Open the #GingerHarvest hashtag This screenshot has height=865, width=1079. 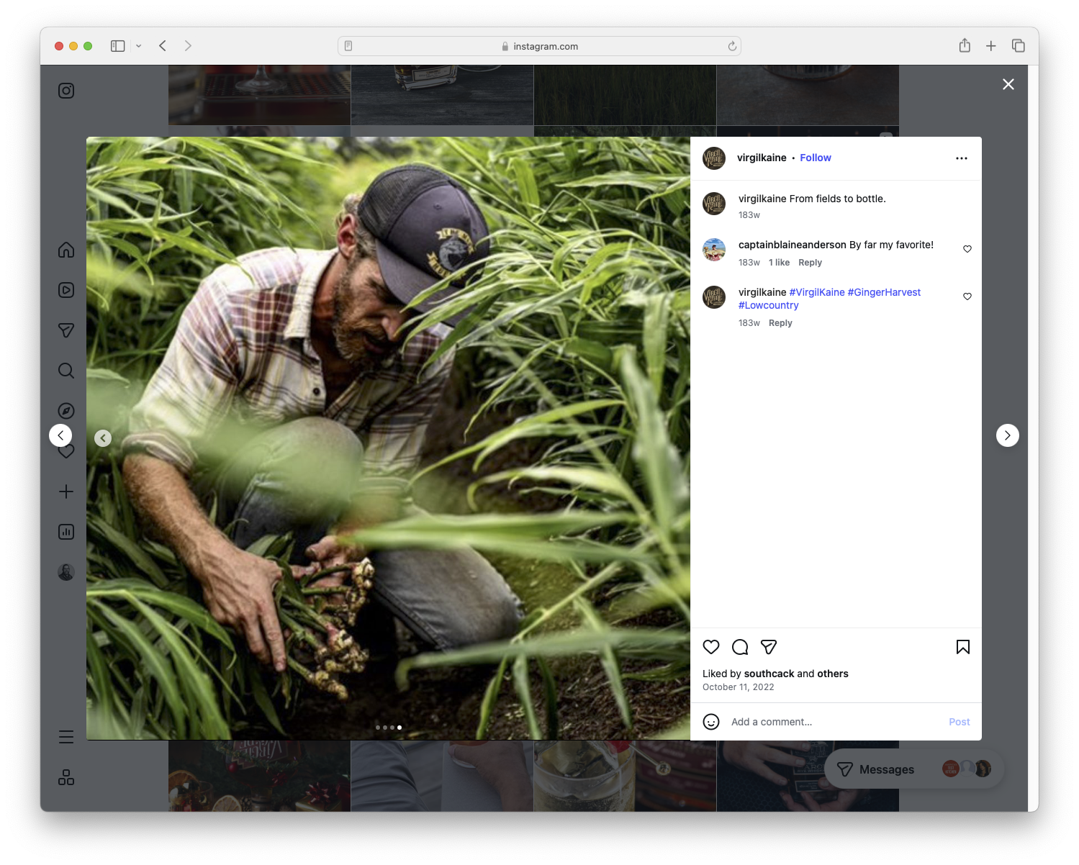pyautogui.click(x=884, y=292)
